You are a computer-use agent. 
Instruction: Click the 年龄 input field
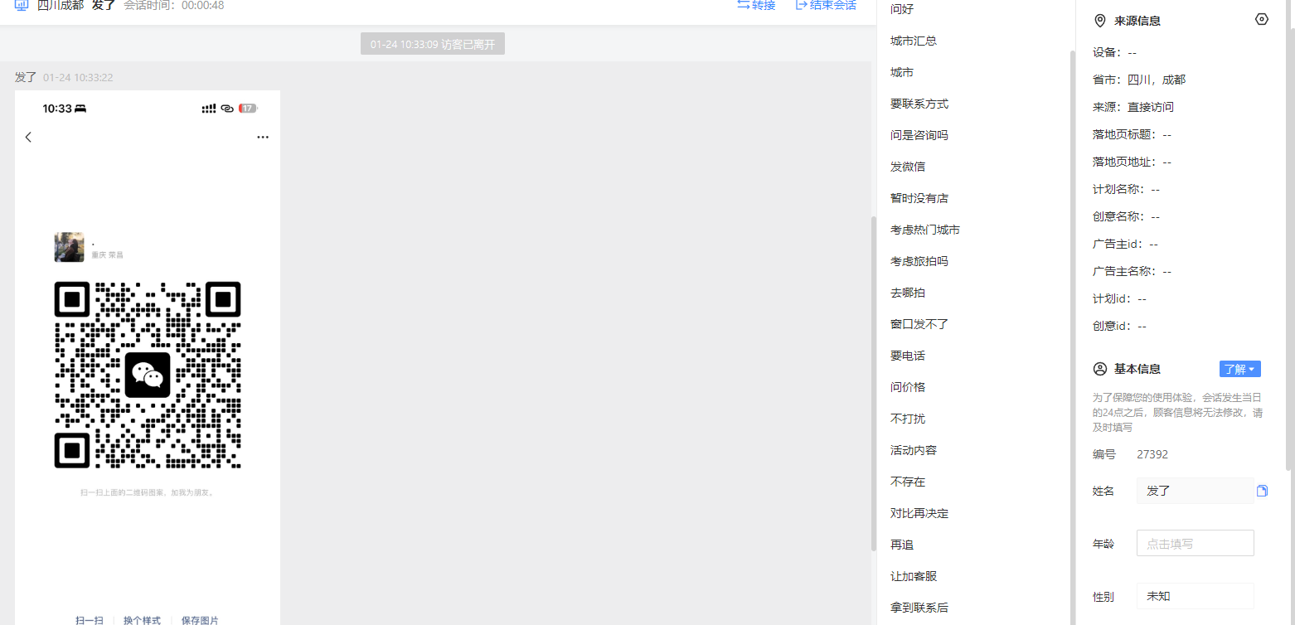click(x=1195, y=543)
